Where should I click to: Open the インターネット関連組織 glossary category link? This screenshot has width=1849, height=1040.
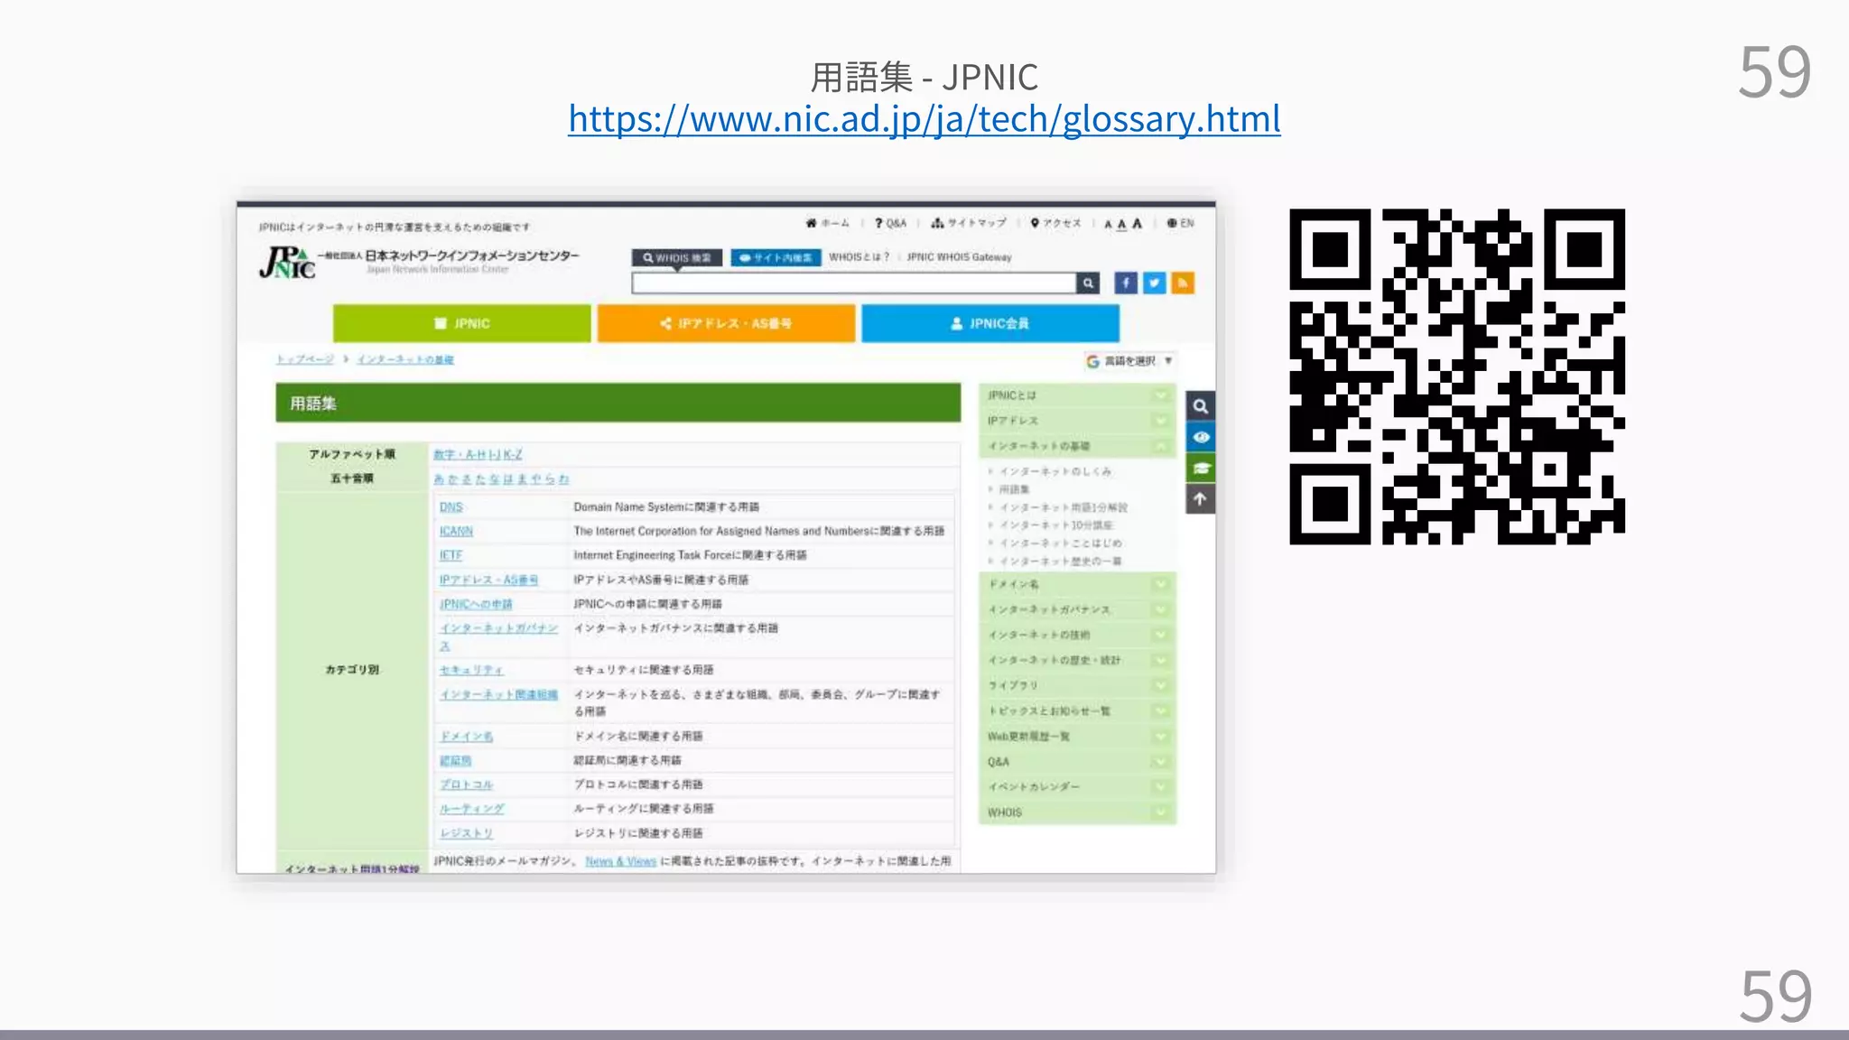tap(498, 694)
